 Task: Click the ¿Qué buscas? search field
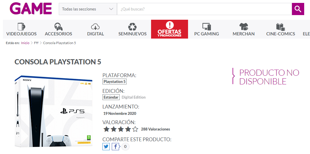(204, 9)
